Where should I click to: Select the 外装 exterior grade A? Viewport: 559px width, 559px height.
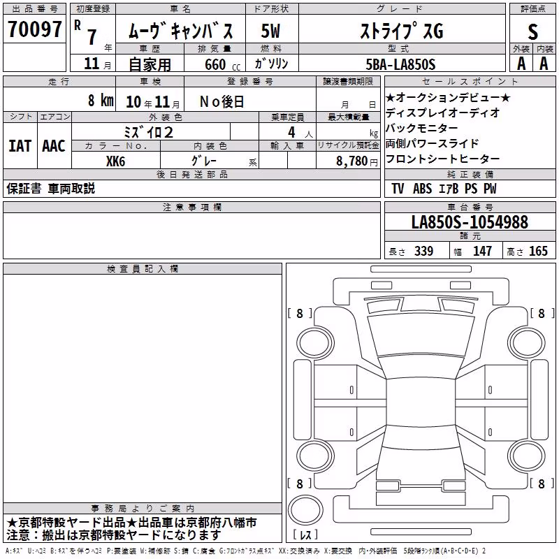(x=521, y=64)
